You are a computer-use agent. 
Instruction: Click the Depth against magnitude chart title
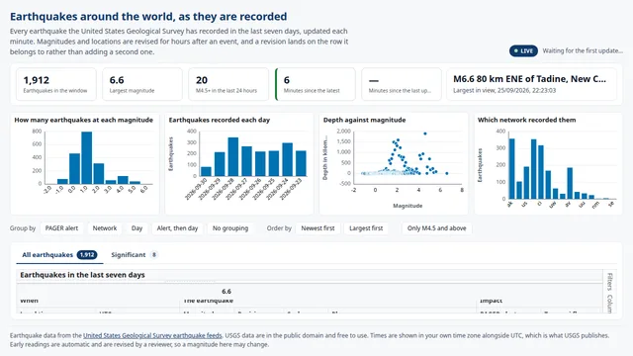pos(364,120)
